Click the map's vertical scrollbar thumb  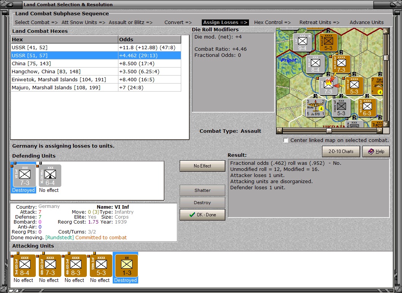[x=386, y=58]
